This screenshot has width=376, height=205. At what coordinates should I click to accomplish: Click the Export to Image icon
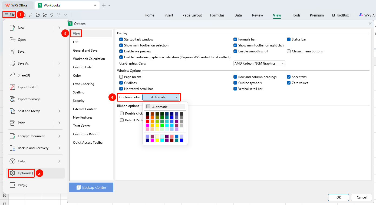(12, 99)
